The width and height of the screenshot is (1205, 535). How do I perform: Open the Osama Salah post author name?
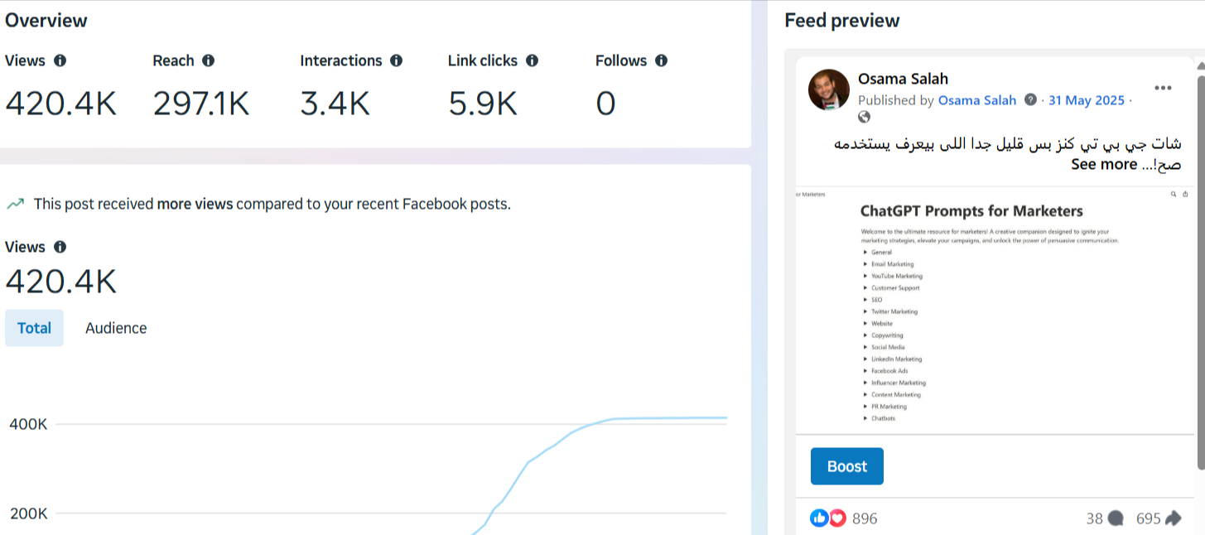tap(903, 79)
